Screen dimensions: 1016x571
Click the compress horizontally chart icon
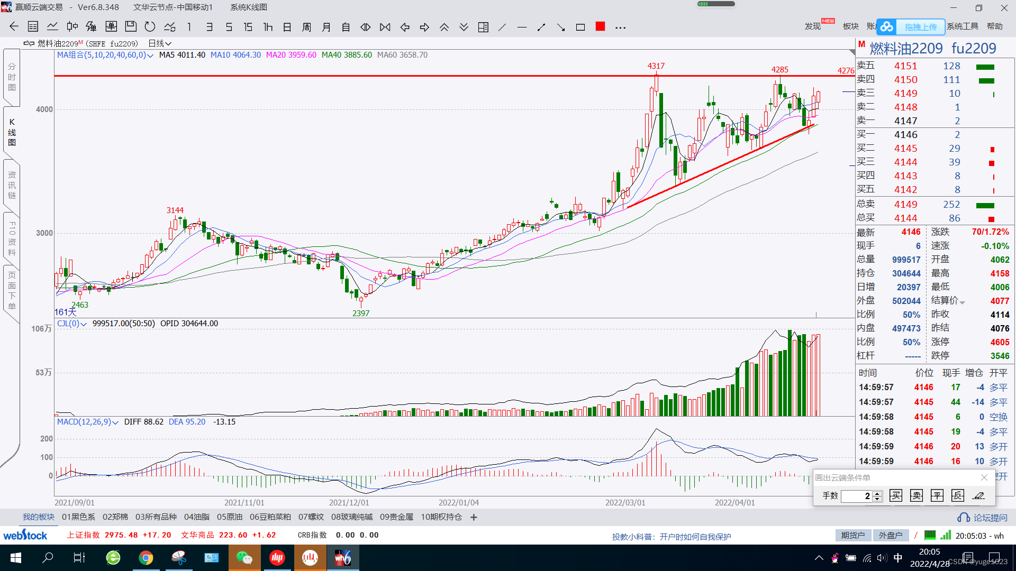click(x=385, y=27)
